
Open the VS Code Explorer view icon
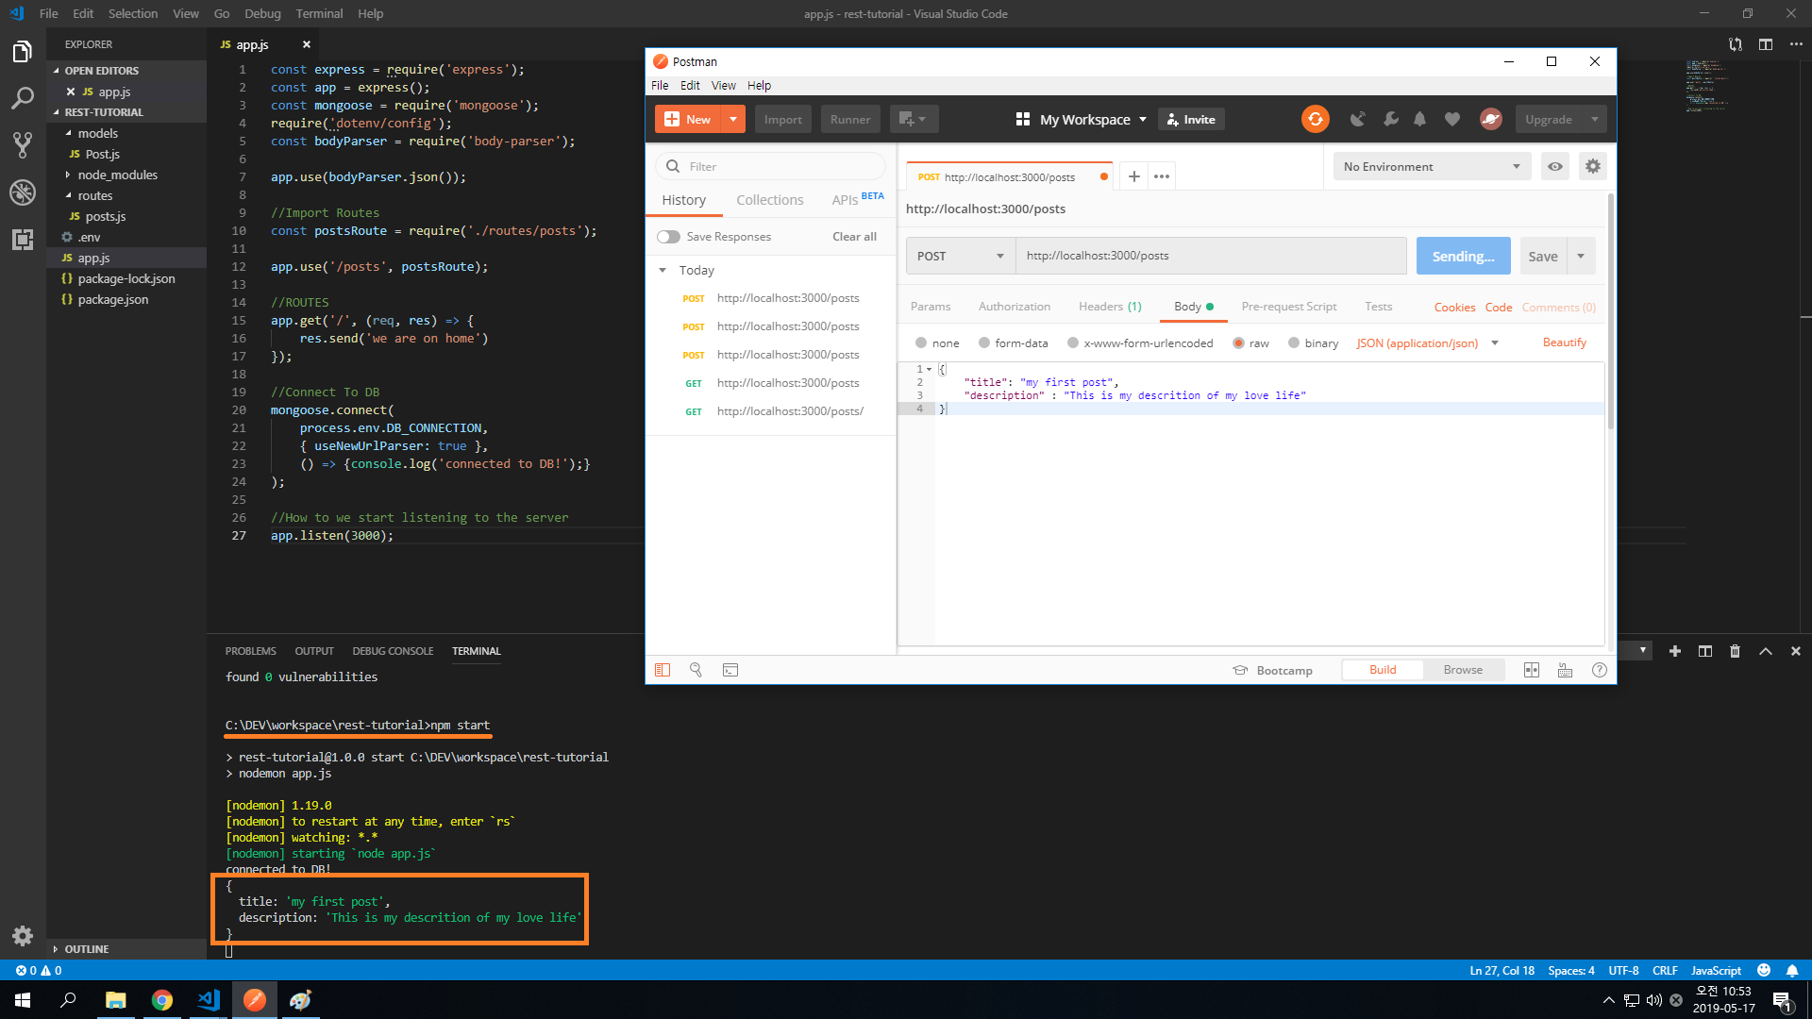point(23,51)
